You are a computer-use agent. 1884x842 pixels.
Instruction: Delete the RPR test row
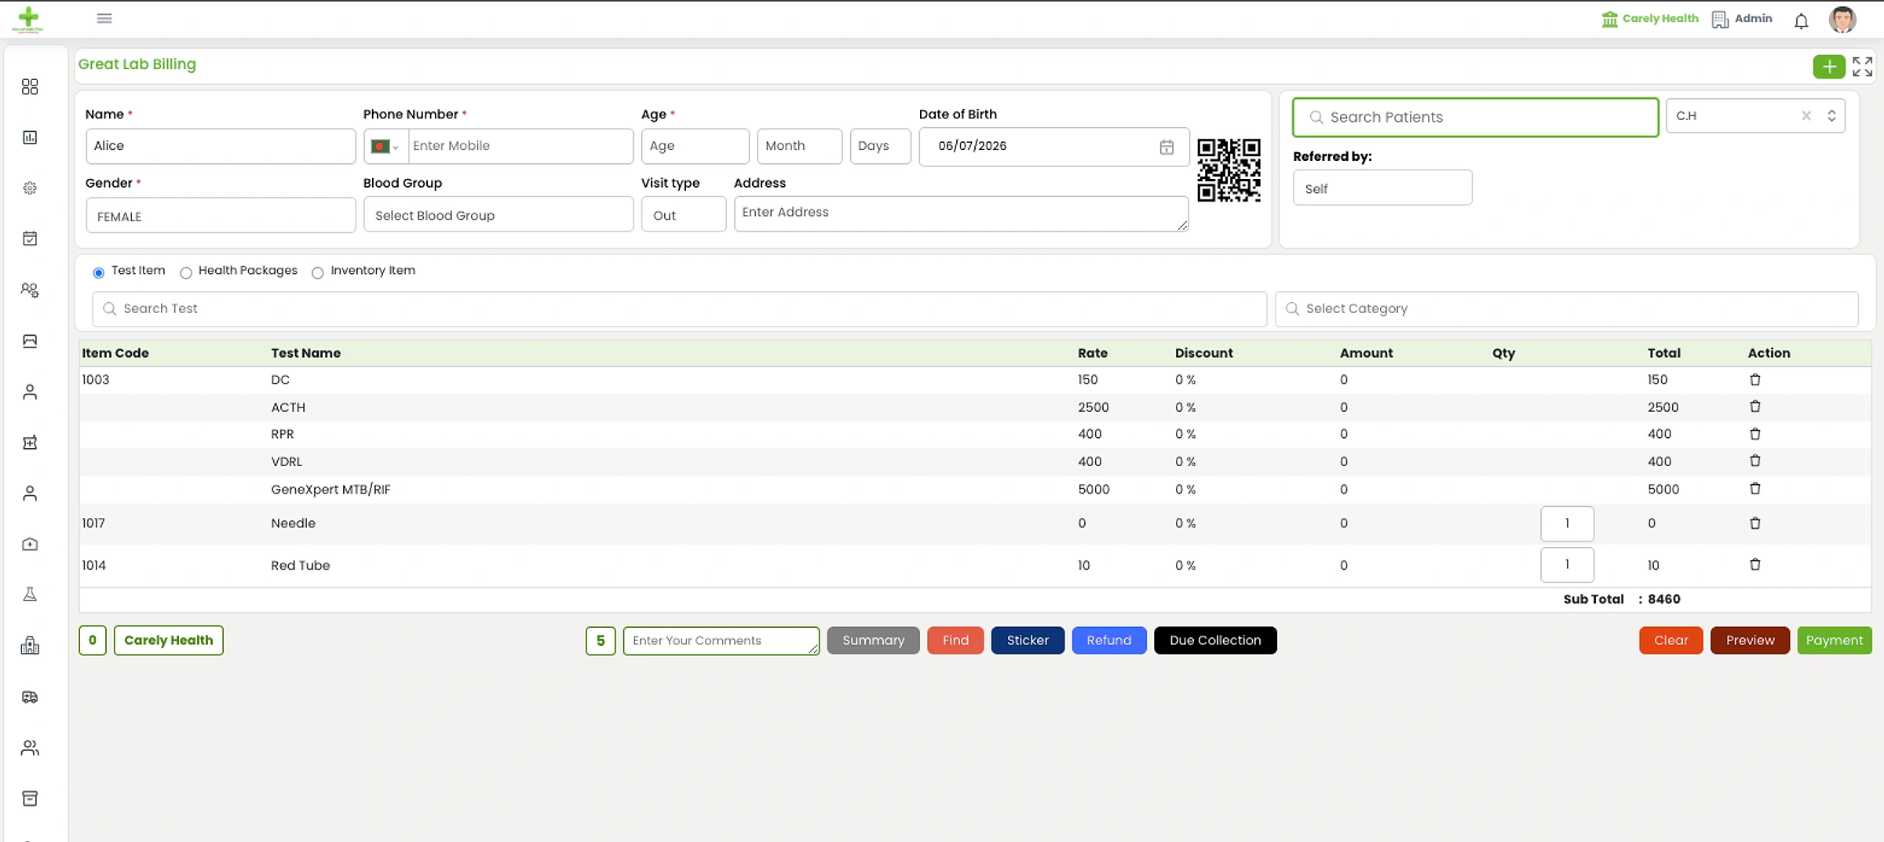tap(1755, 434)
